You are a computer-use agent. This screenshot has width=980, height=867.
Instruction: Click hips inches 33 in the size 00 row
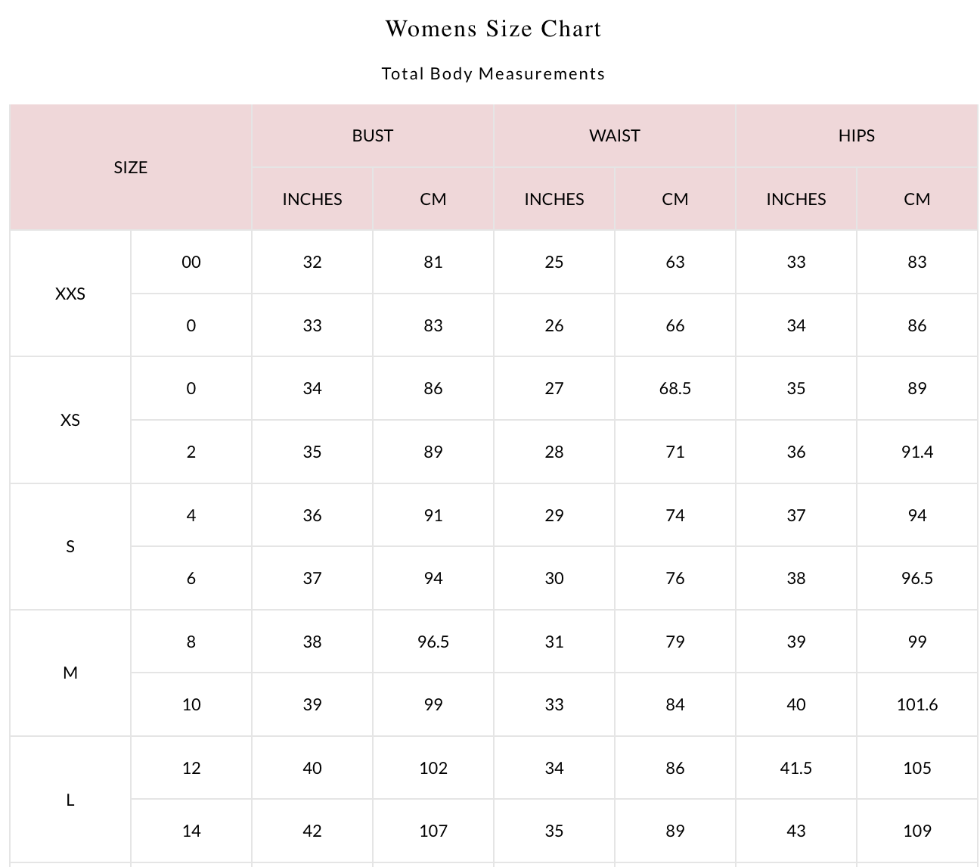pos(796,262)
